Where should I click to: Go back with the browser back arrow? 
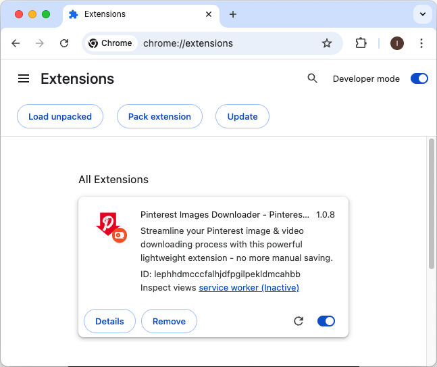tap(16, 43)
